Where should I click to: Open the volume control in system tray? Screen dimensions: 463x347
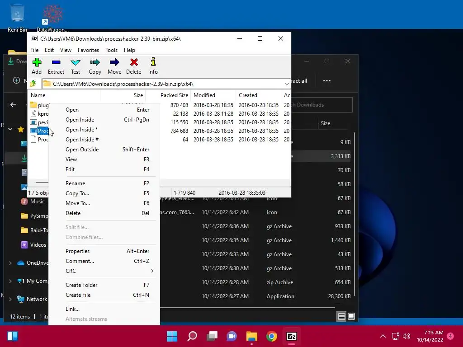coord(406,336)
